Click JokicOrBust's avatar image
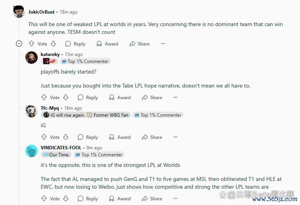300x205 pixels. click(x=19, y=12)
